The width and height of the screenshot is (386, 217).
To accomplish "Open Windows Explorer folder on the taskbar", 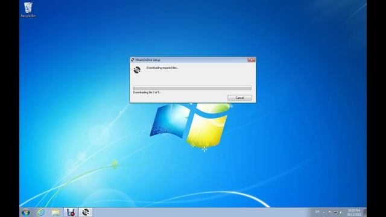I will point(55,212).
